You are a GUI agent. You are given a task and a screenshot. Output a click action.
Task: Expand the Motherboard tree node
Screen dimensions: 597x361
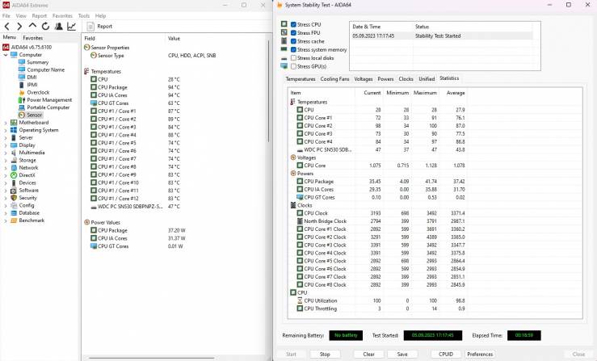coord(6,123)
